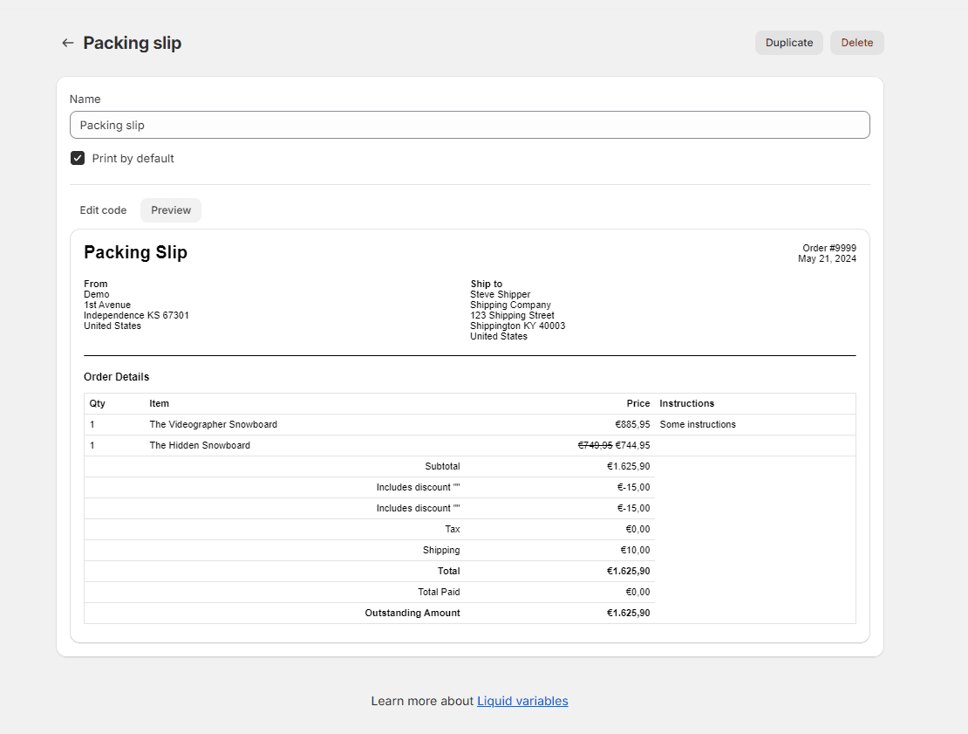Viewport: 968px width, 734px height.
Task: Click the Some instructions cell
Action: pyautogui.click(x=698, y=424)
